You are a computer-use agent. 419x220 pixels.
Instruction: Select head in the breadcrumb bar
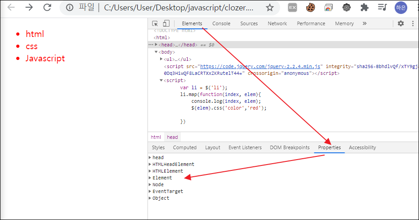coord(172,137)
